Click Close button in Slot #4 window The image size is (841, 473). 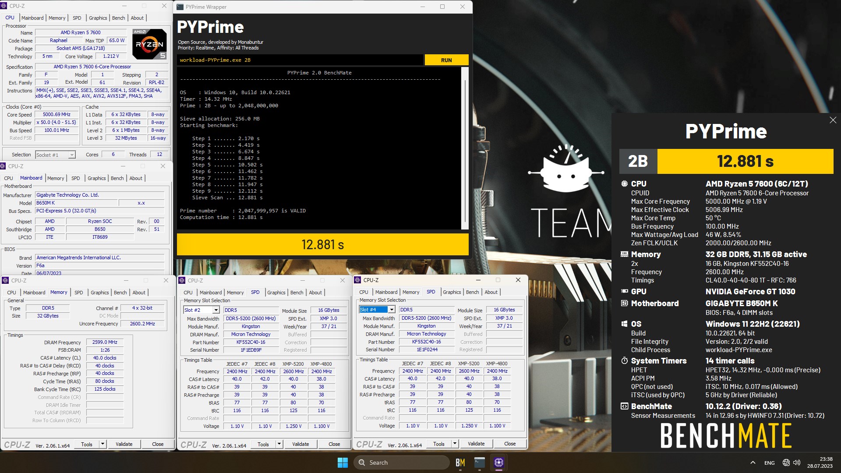click(510, 444)
